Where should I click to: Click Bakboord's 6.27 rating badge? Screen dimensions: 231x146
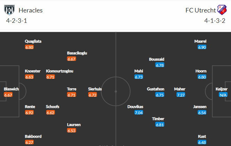coord(29,142)
